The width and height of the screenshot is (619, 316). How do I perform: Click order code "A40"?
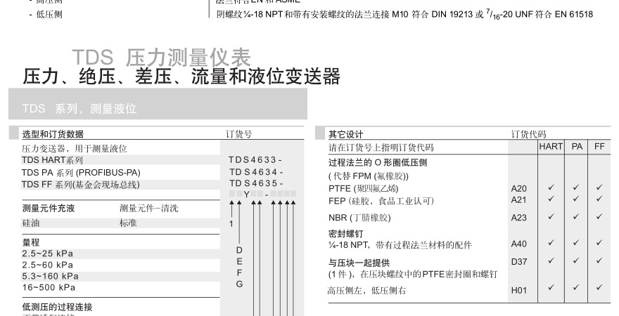point(518,244)
